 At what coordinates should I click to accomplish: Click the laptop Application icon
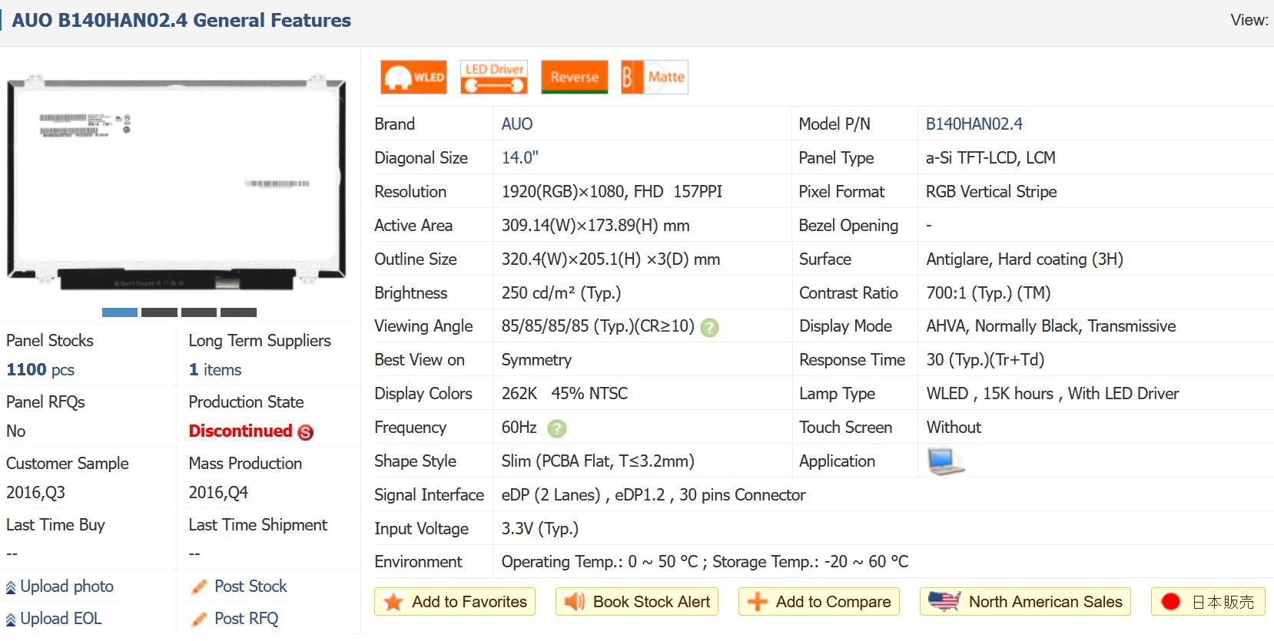tap(946, 461)
